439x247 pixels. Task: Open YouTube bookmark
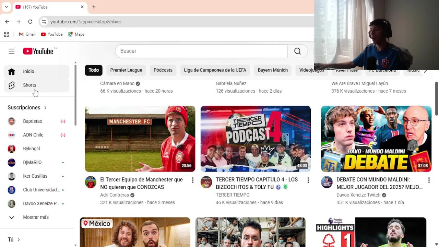(52, 34)
